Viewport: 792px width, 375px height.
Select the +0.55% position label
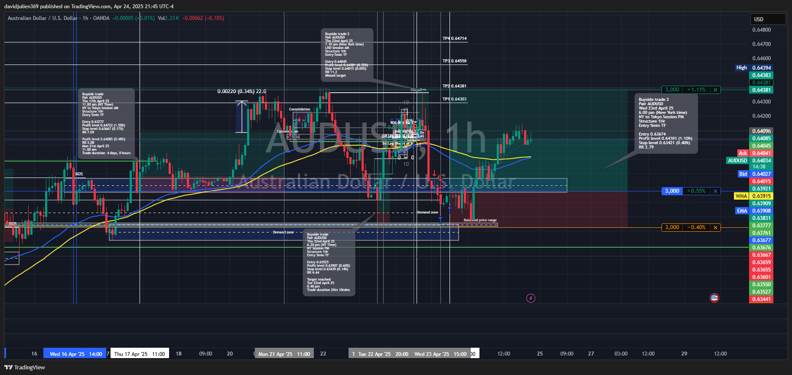[696, 191]
